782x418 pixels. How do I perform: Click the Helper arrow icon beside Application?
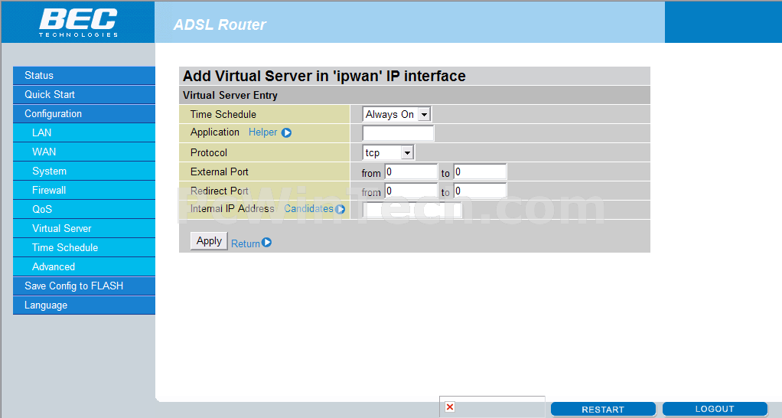coord(286,132)
